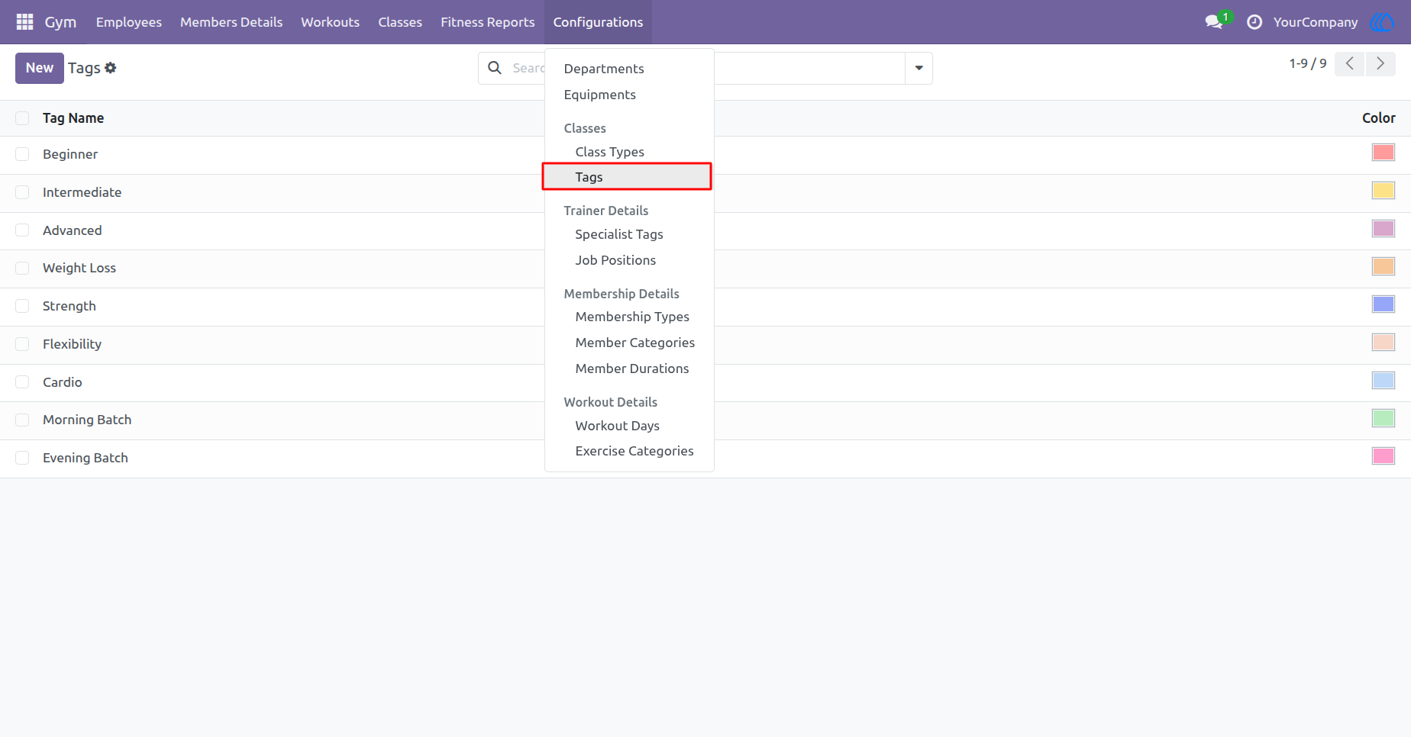Check the Evening Batch row checkbox

pos(22,458)
